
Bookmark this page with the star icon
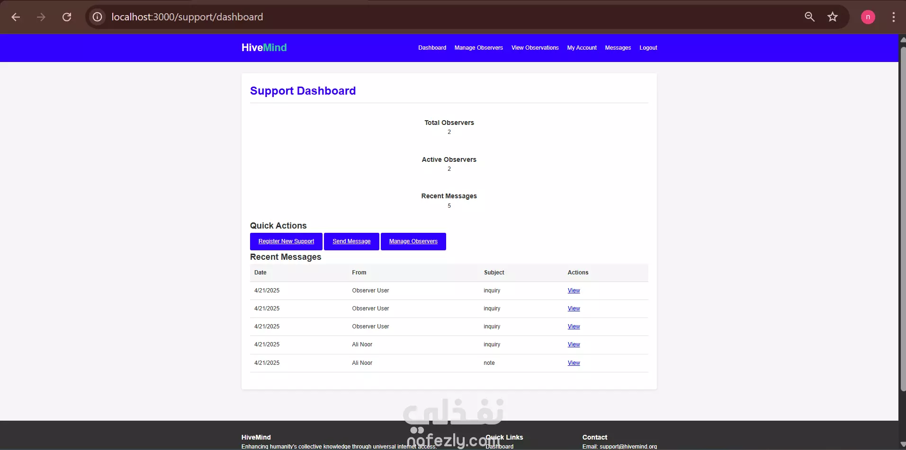click(832, 17)
